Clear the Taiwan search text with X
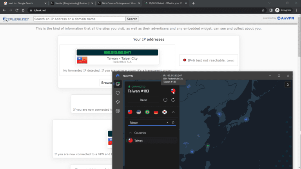Image resolution: width=301 pixels, height=169 pixels. [x=167, y=122]
